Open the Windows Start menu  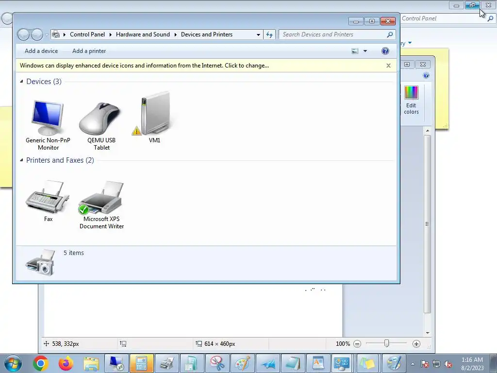[13, 363]
